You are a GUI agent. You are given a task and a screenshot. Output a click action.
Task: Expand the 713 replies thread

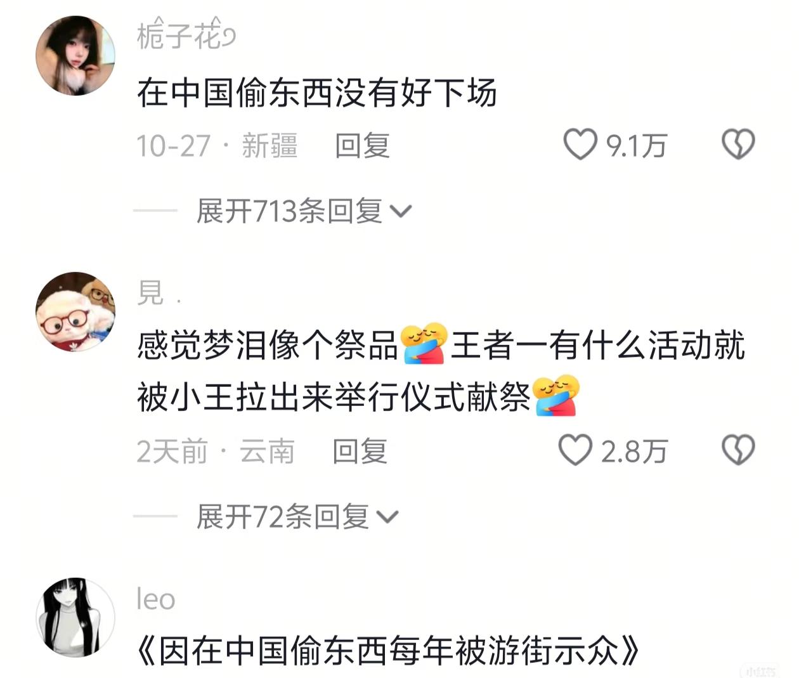click(x=304, y=211)
